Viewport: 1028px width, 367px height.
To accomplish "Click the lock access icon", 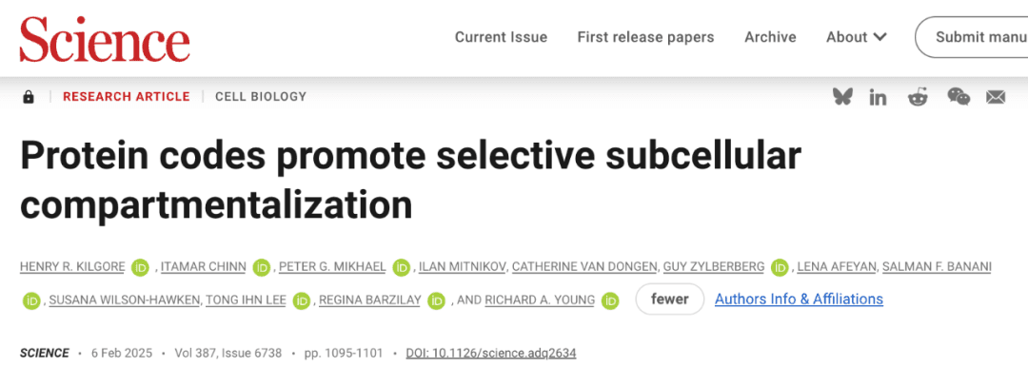I will click(x=29, y=97).
